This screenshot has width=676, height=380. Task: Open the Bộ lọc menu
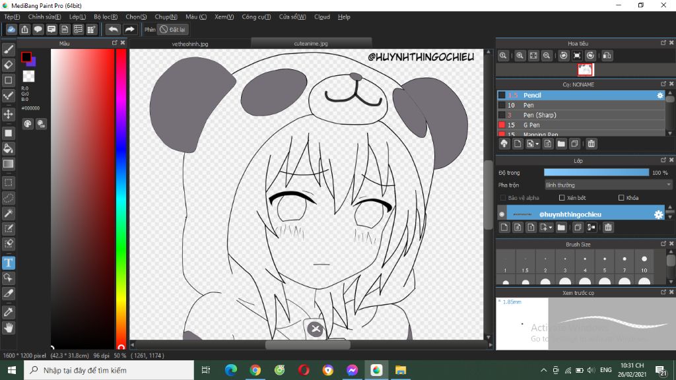(x=106, y=16)
